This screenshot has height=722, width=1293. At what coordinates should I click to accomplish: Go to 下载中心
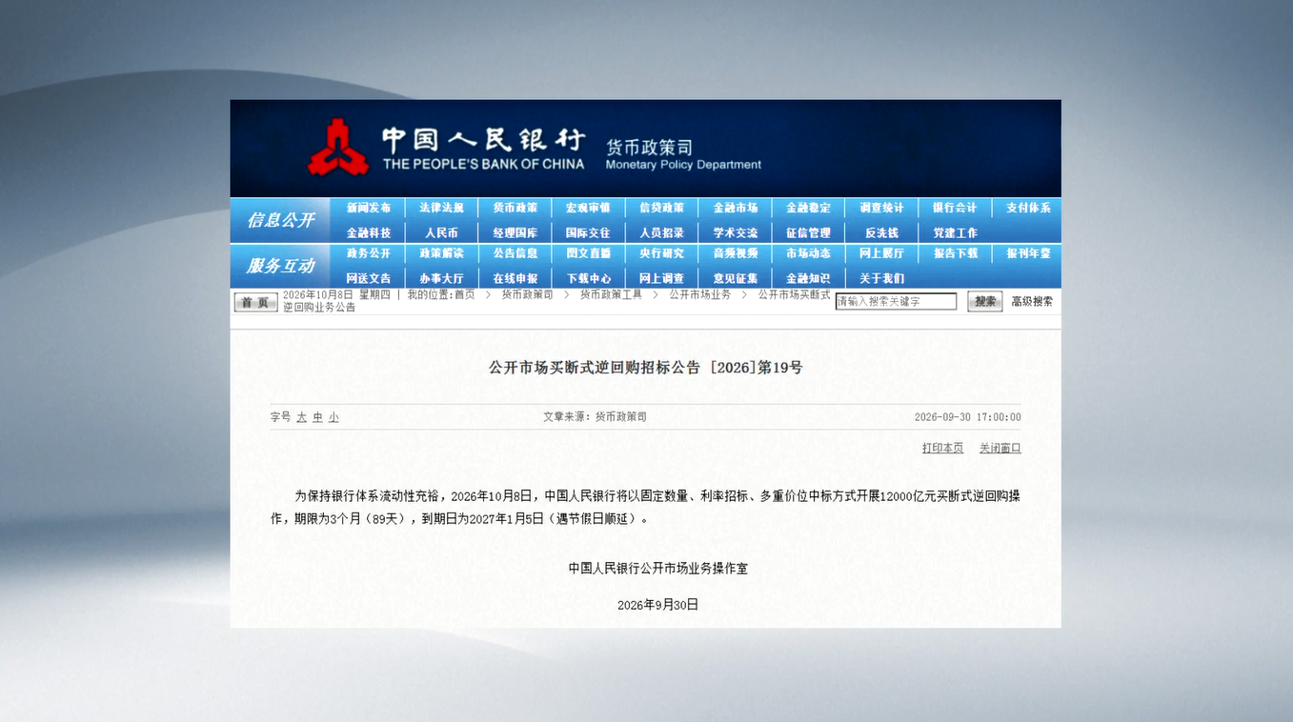pyautogui.click(x=589, y=278)
